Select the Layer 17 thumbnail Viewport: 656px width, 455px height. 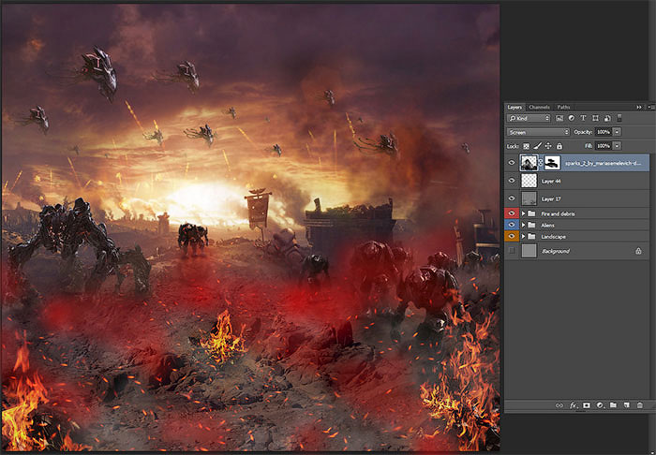coord(529,198)
